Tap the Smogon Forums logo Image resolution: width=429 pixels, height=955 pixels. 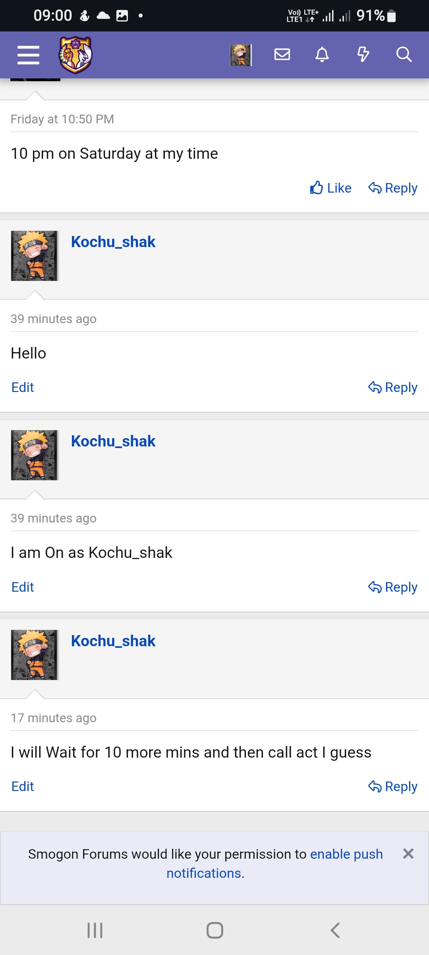(75, 55)
